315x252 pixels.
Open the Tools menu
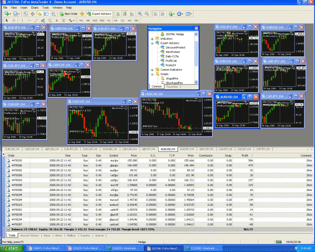pos(45,8)
